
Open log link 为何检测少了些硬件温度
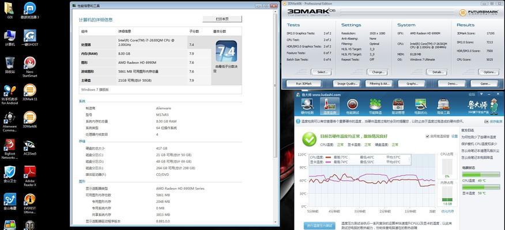click(479, 137)
